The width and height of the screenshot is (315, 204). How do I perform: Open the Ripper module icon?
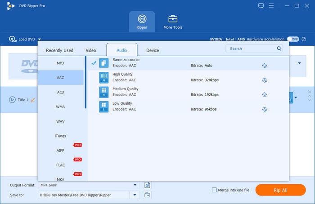142,19
